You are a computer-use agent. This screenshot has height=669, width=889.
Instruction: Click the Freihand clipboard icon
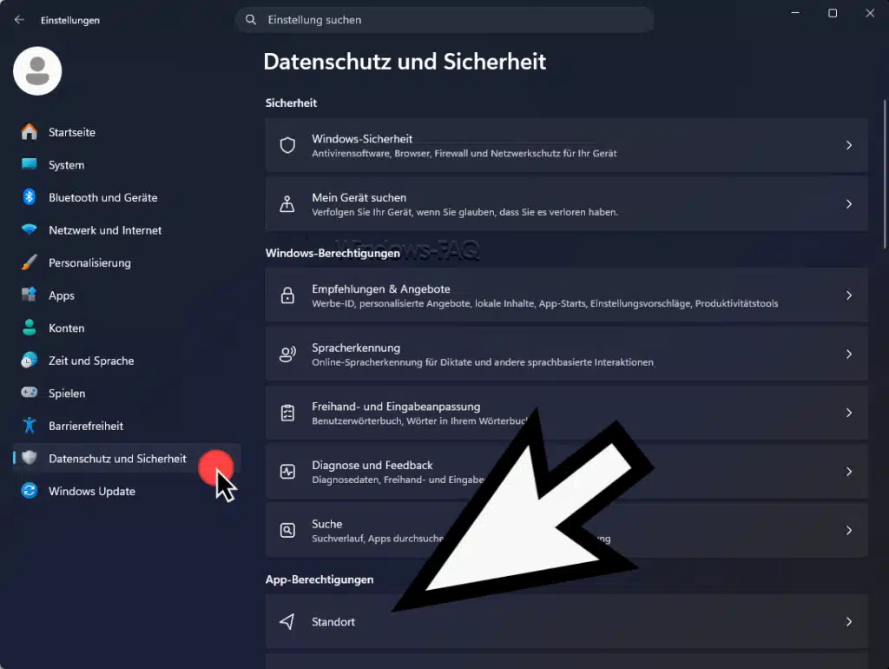pyautogui.click(x=287, y=413)
